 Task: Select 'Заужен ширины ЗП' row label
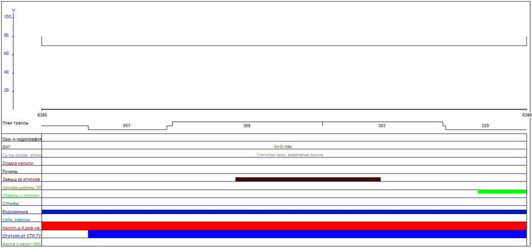(x=22, y=187)
